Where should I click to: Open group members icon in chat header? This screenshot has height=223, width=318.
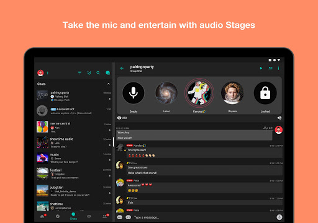coord(270,68)
